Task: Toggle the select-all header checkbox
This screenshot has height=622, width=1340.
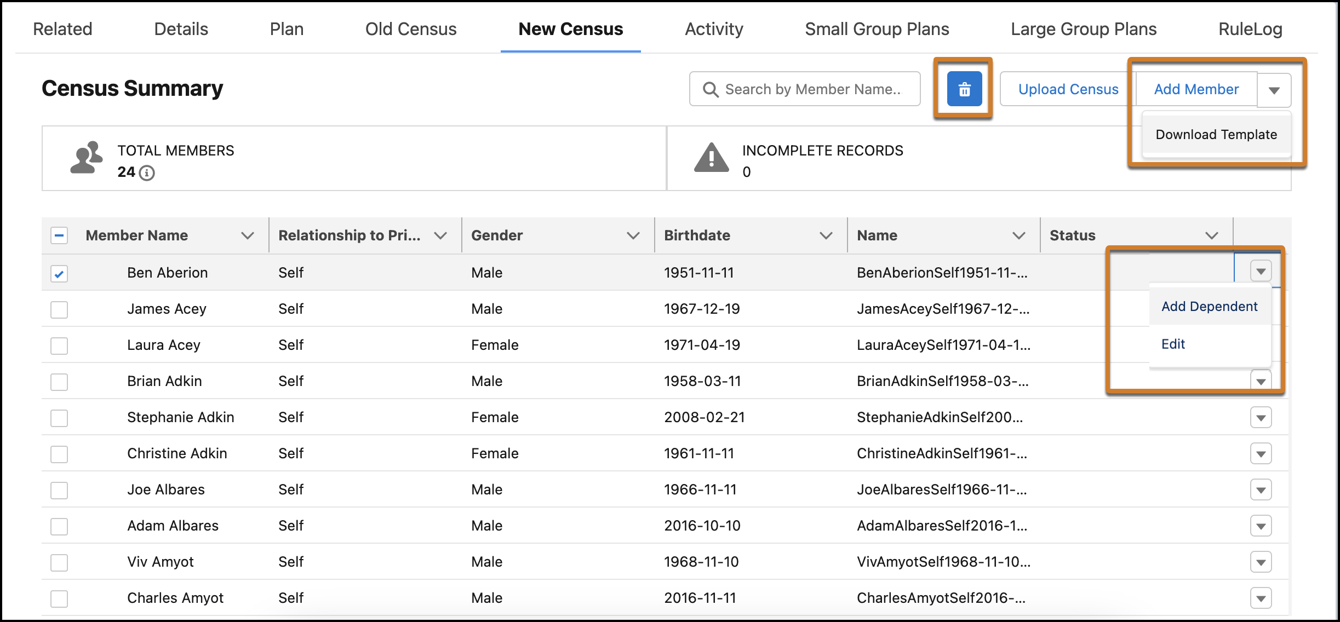Action: (x=59, y=235)
